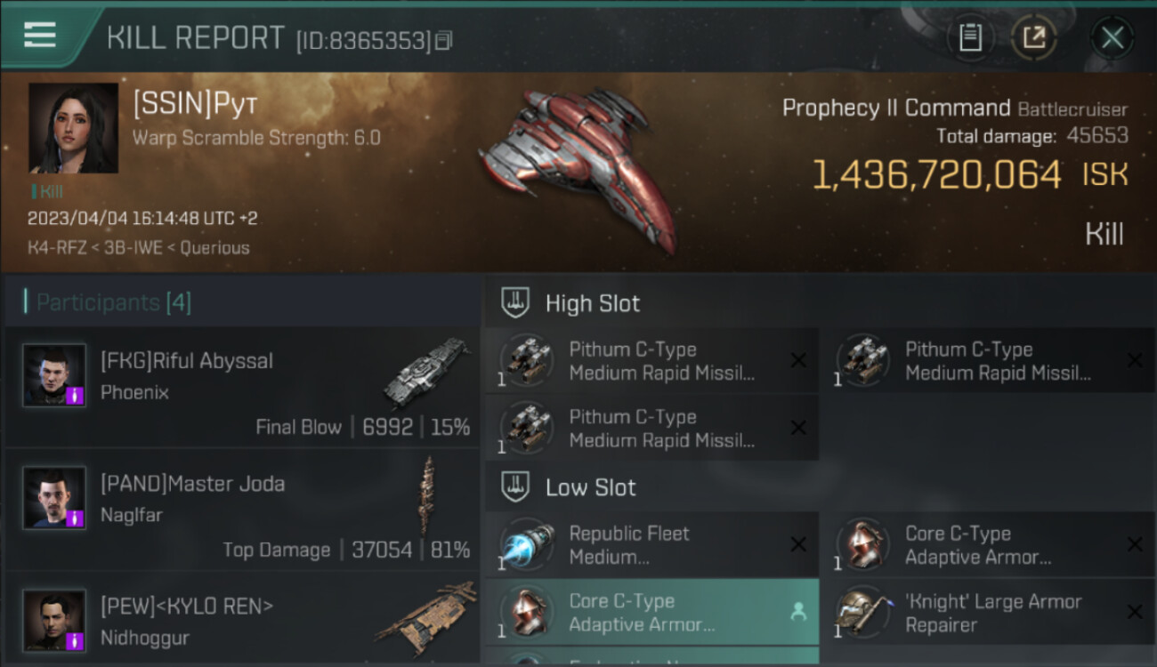
Task: Open victim portrait of [SSIN]Рут
Action: click(x=73, y=128)
